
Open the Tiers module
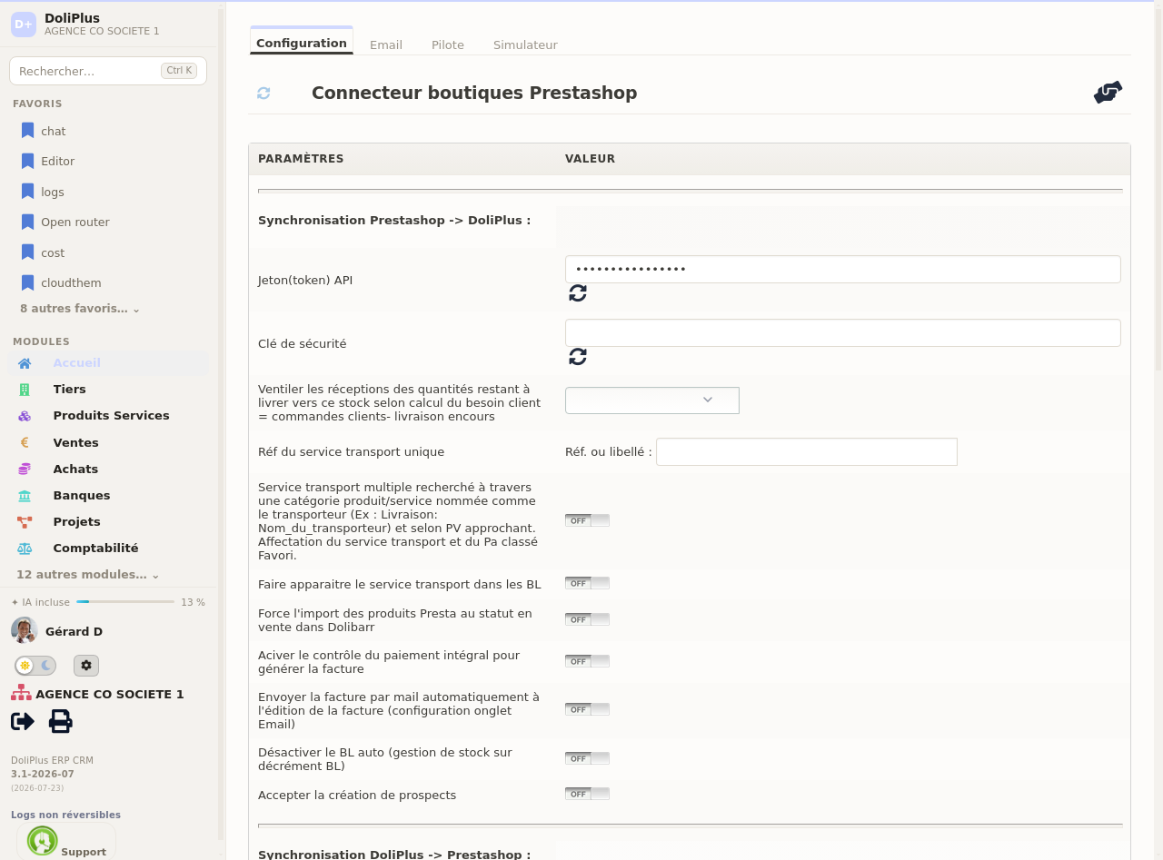70,390
